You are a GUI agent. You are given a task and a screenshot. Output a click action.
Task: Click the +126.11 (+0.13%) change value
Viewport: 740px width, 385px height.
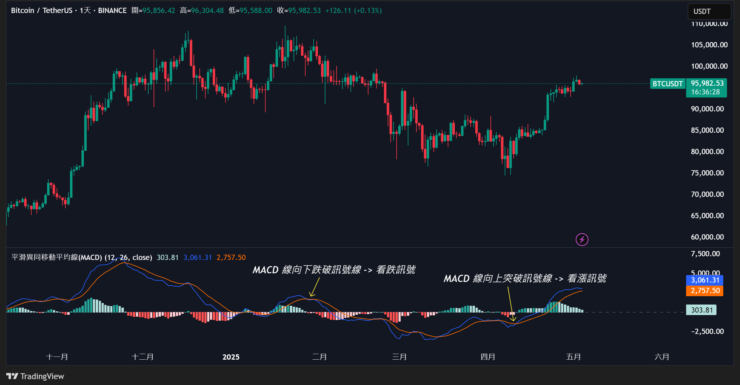click(354, 11)
